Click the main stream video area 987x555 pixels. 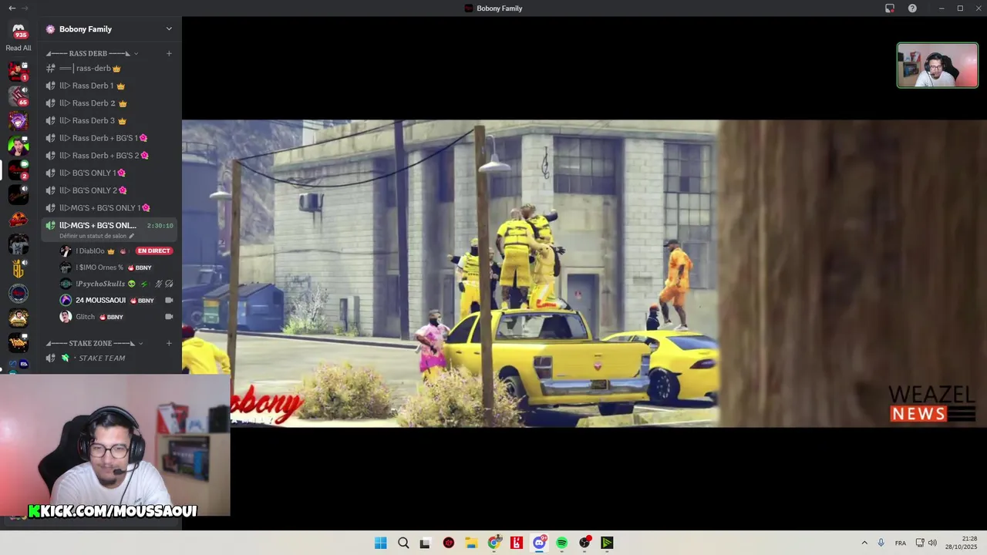click(x=584, y=273)
